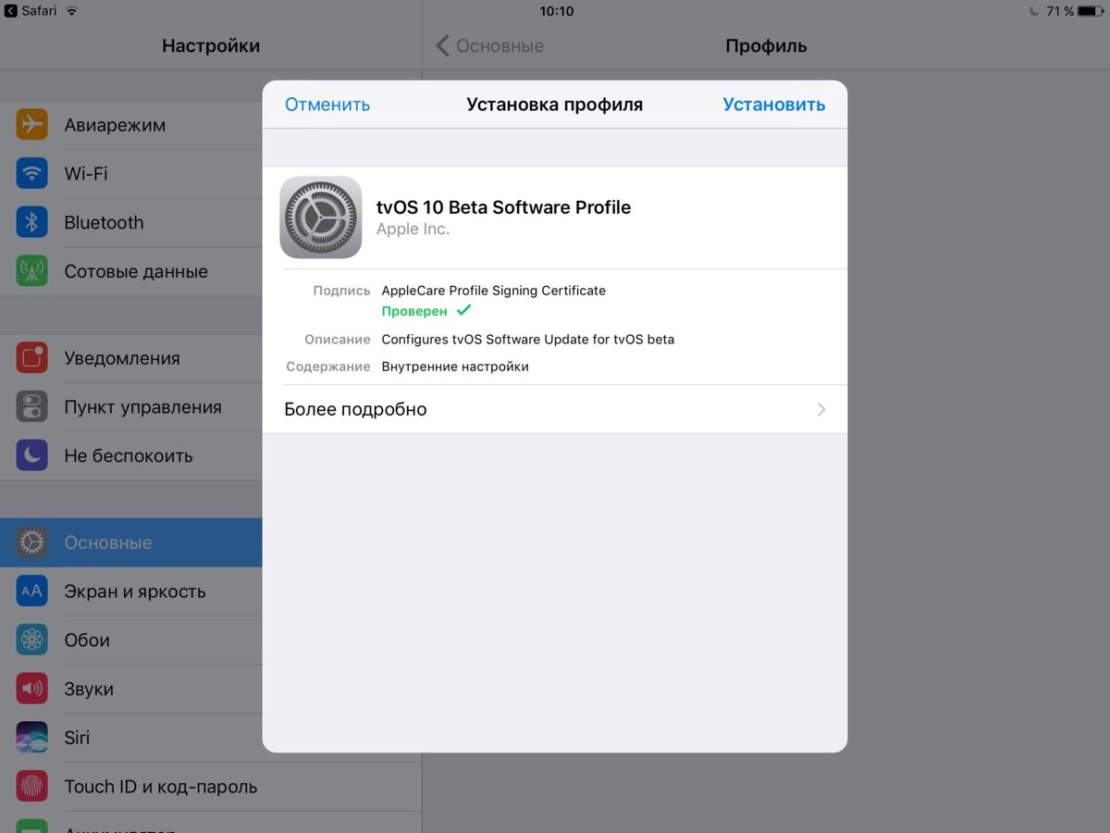Tap Внутренние настройки content text
Image resolution: width=1110 pixels, height=833 pixels.
pos(455,367)
